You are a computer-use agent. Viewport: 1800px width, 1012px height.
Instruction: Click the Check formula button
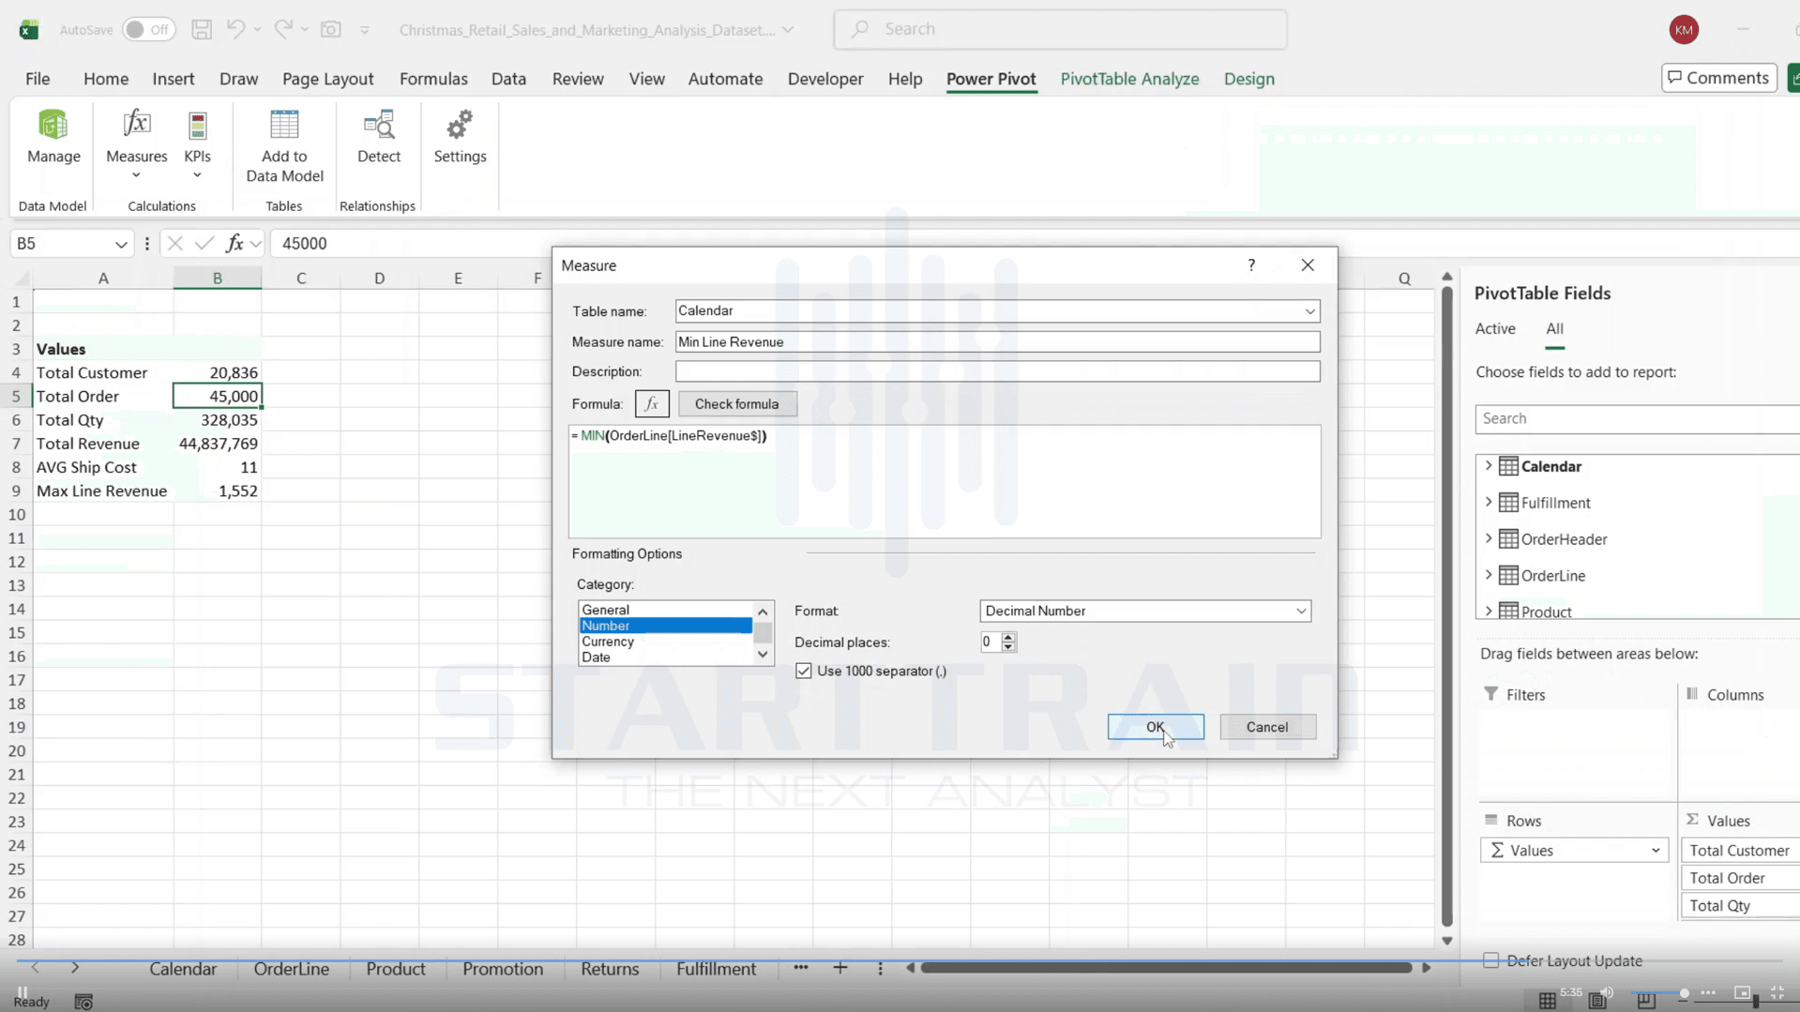click(737, 404)
